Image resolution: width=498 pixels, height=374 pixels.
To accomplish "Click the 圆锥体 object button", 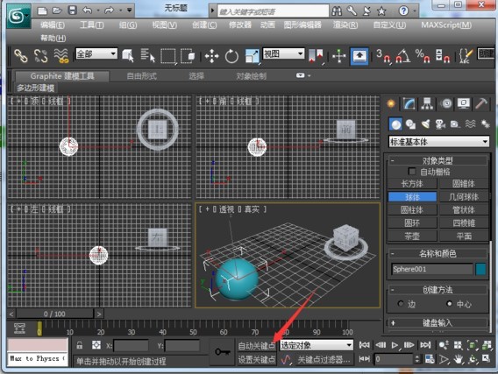I will click(x=464, y=184).
